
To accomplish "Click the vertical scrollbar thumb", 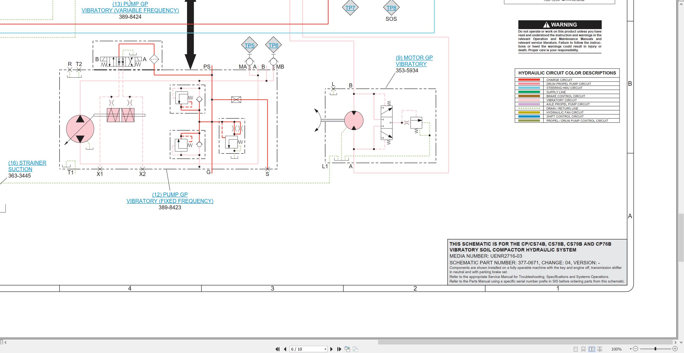I will click(x=681, y=238).
